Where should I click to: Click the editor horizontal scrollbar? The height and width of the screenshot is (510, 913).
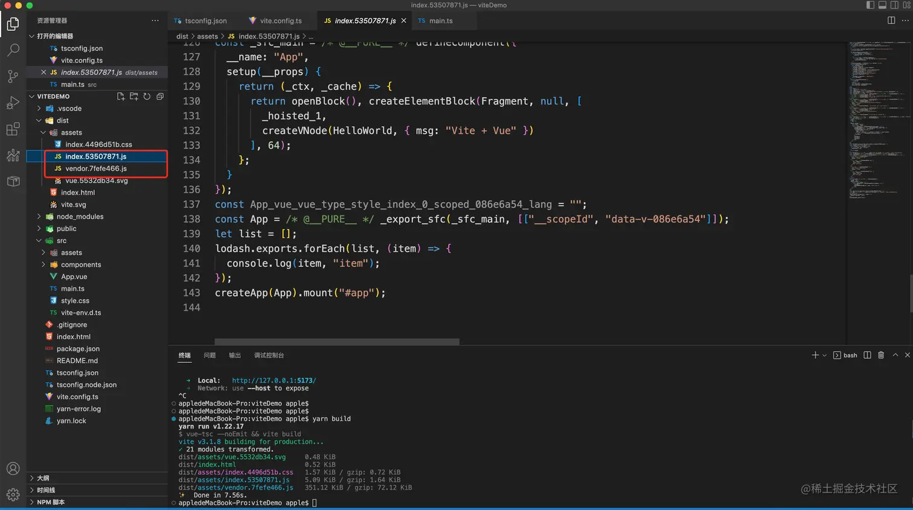coord(337,342)
